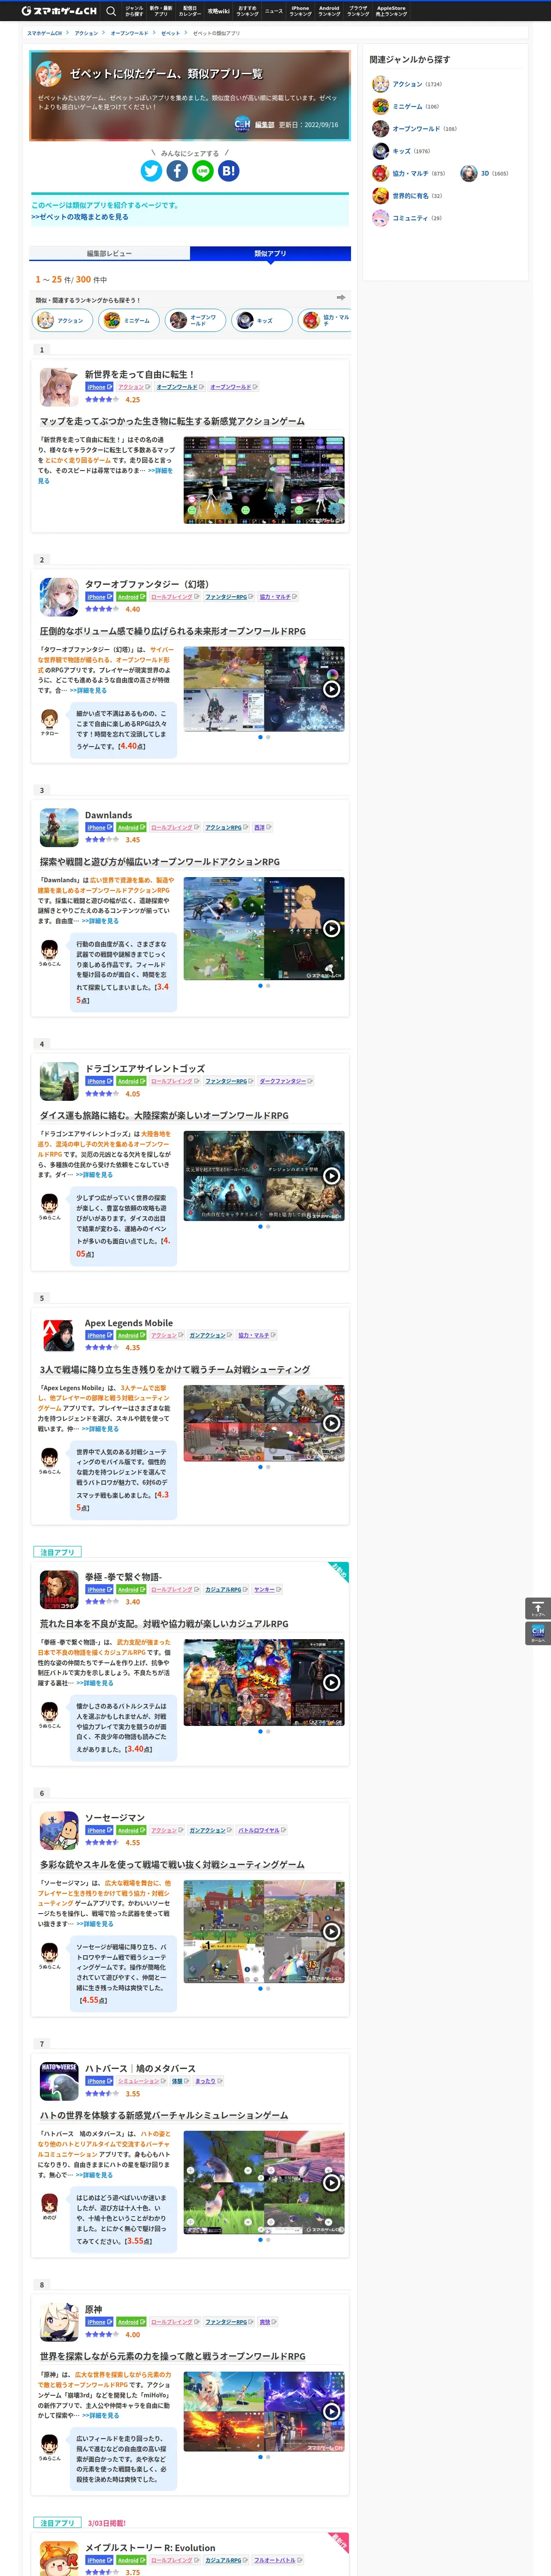Viewport: 551px width, 2576px height.
Task: Open Androidランキング in header
Action: [x=329, y=11]
